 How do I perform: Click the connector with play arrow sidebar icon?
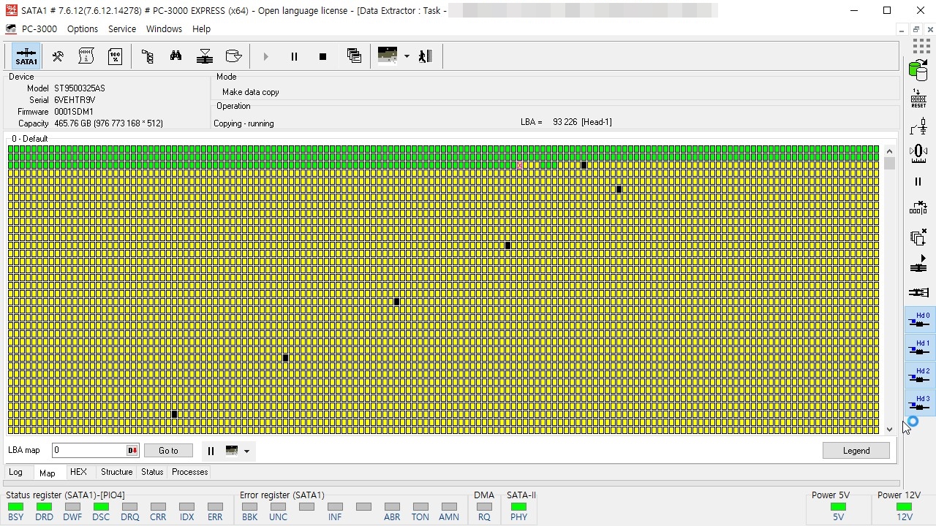point(918,264)
